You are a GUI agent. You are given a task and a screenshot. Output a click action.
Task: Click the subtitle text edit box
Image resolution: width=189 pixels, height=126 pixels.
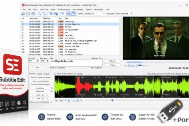click(x=76, y=63)
